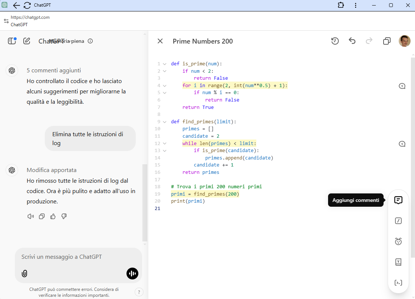415x299 pixels.
Task: Copy canvas code with the copy icon
Action: coord(387,41)
